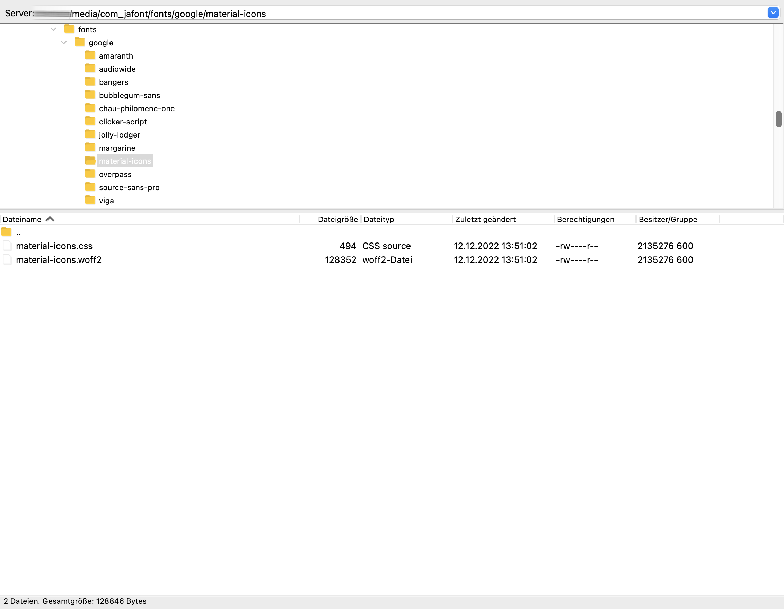The width and height of the screenshot is (784, 609).
Task: Click the material-icons.css file icon
Action: click(x=7, y=246)
